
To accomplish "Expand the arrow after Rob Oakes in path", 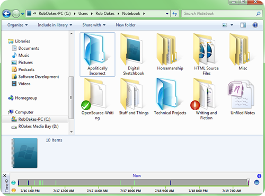I will 118,14.
